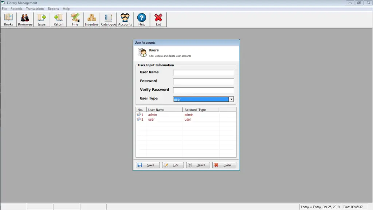Open the Records menu
The image size is (373, 210).
pyautogui.click(x=16, y=8)
